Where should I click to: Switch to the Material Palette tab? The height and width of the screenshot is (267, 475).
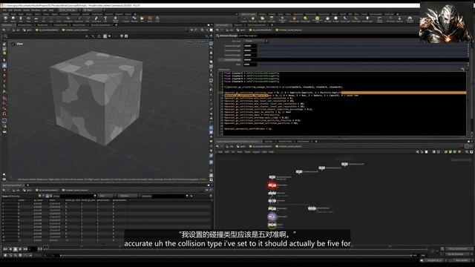point(285,142)
